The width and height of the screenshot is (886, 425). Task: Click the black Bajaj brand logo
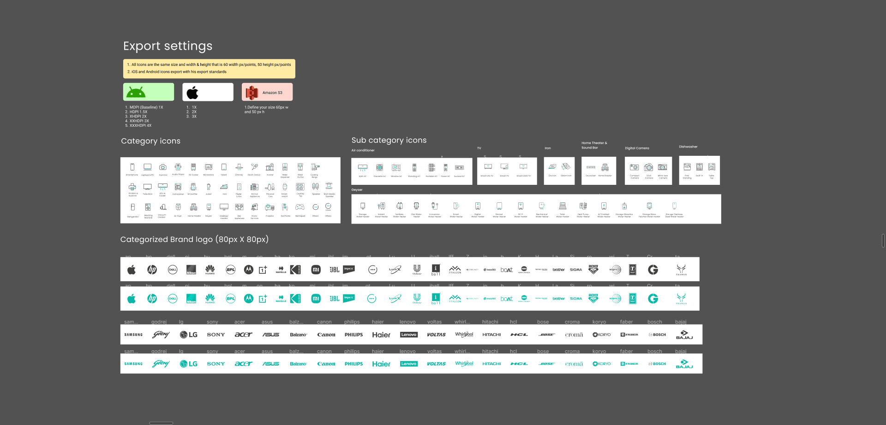pyautogui.click(x=684, y=335)
